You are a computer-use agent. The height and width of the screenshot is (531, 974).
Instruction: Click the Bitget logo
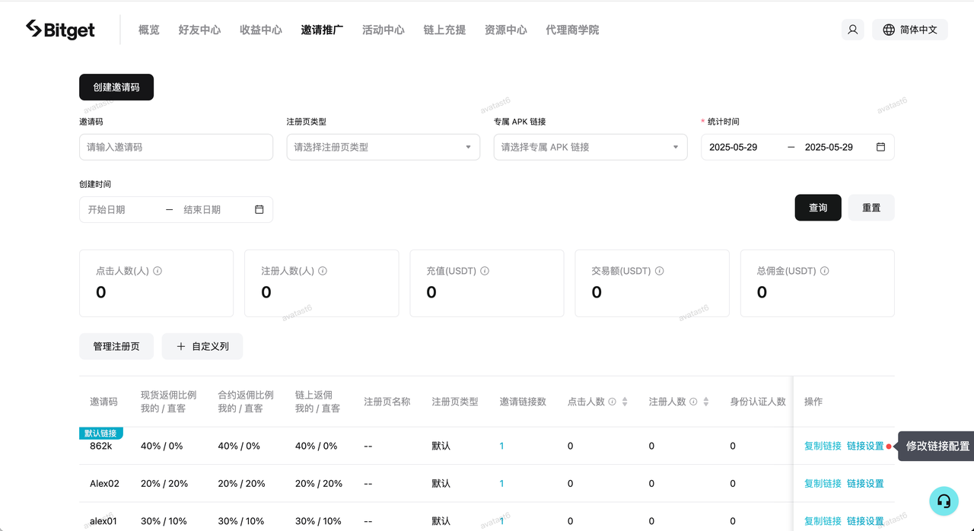(x=60, y=30)
